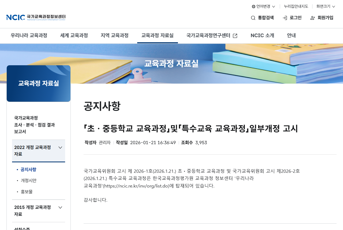Open the 지역 교육과정 menu
The image size is (343, 230).
click(x=115, y=36)
